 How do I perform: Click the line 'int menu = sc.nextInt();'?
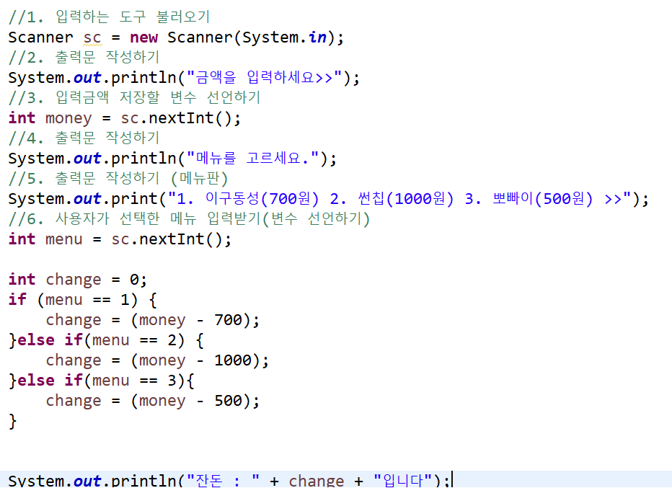point(120,239)
